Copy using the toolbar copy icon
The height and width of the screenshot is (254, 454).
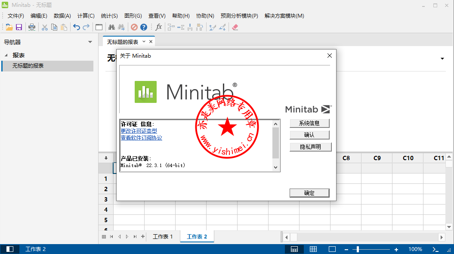tap(54, 27)
